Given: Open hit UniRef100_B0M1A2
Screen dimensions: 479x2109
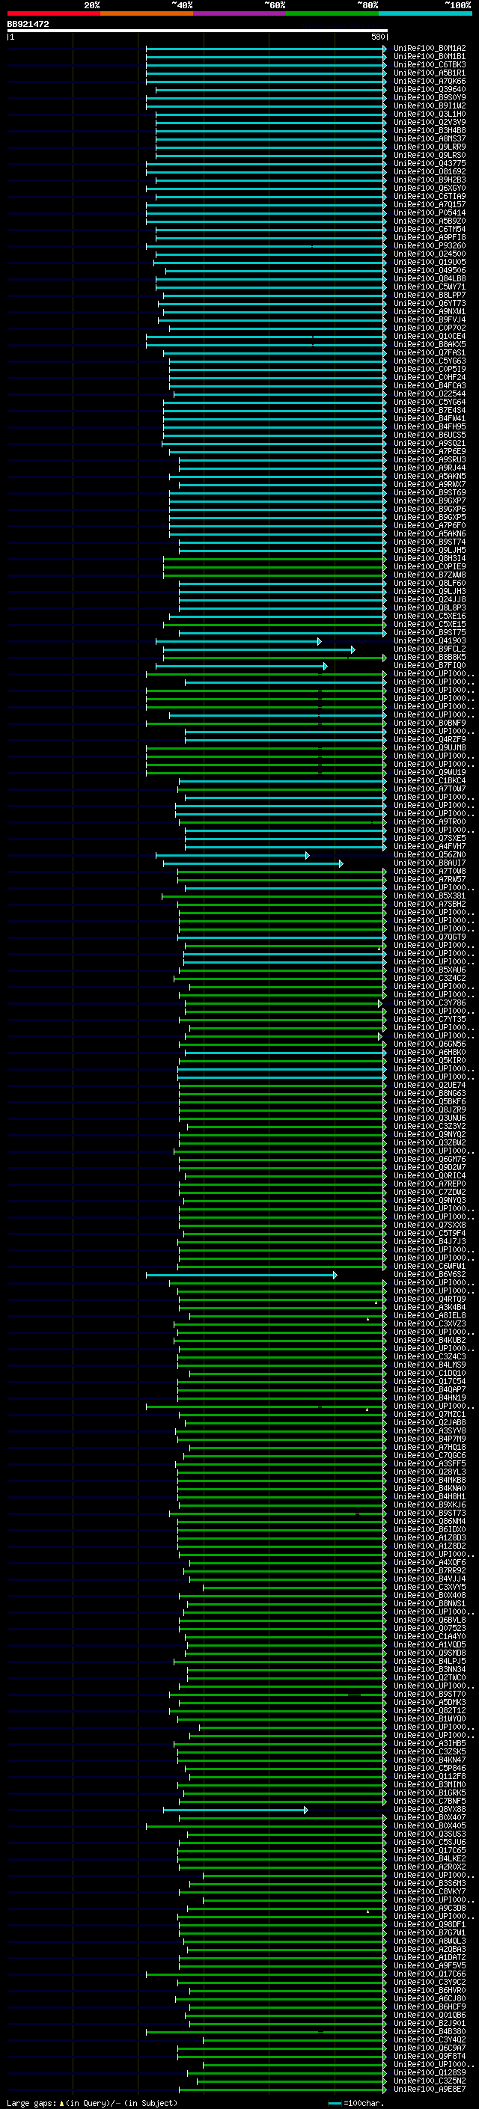Looking at the screenshot, I should [429, 49].
